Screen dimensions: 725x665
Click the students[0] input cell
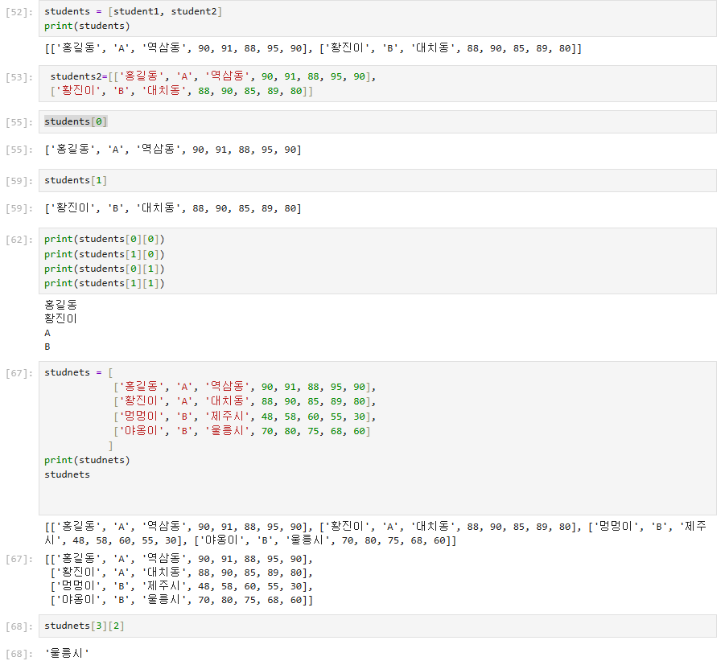pyautogui.click(x=377, y=121)
